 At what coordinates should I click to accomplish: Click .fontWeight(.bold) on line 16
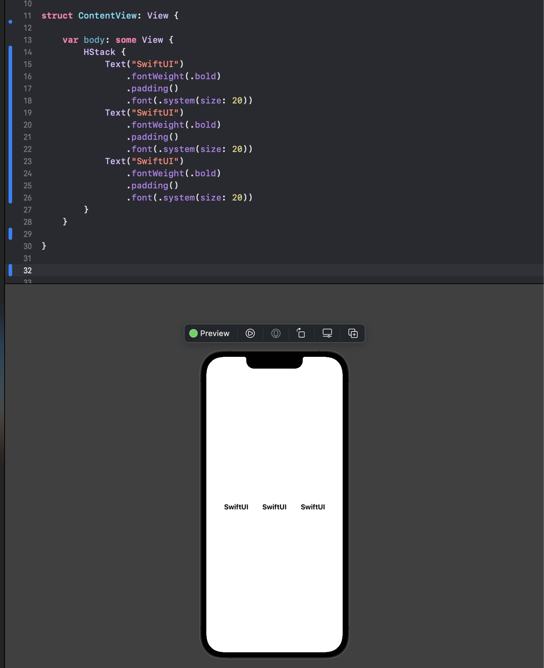coord(173,76)
